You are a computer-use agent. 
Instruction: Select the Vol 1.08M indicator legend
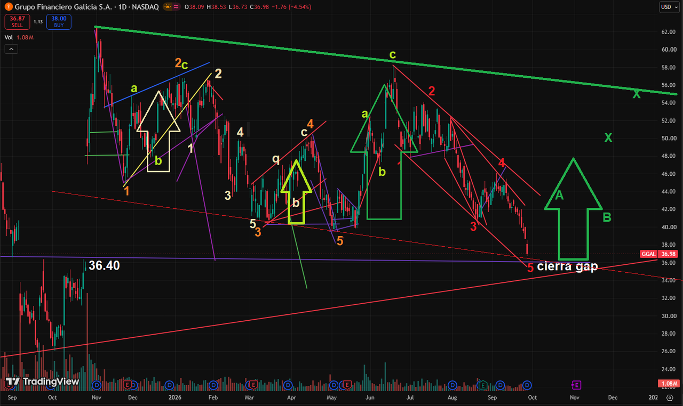click(x=19, y=37)
